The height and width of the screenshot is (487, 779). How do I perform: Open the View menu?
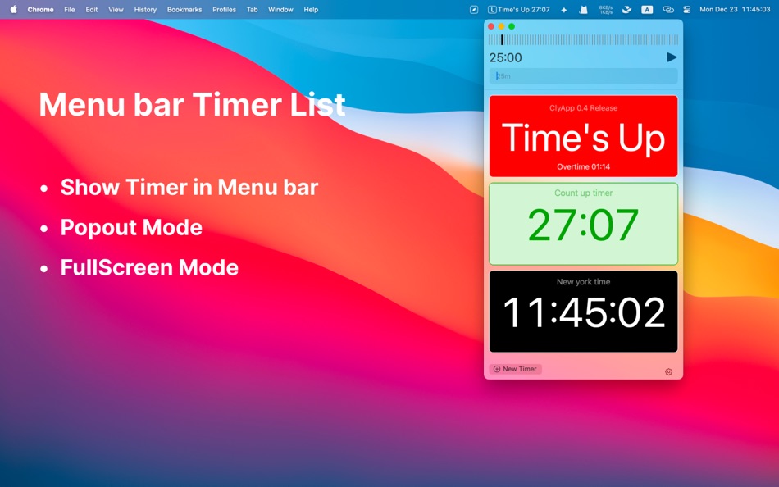point(116,10)
